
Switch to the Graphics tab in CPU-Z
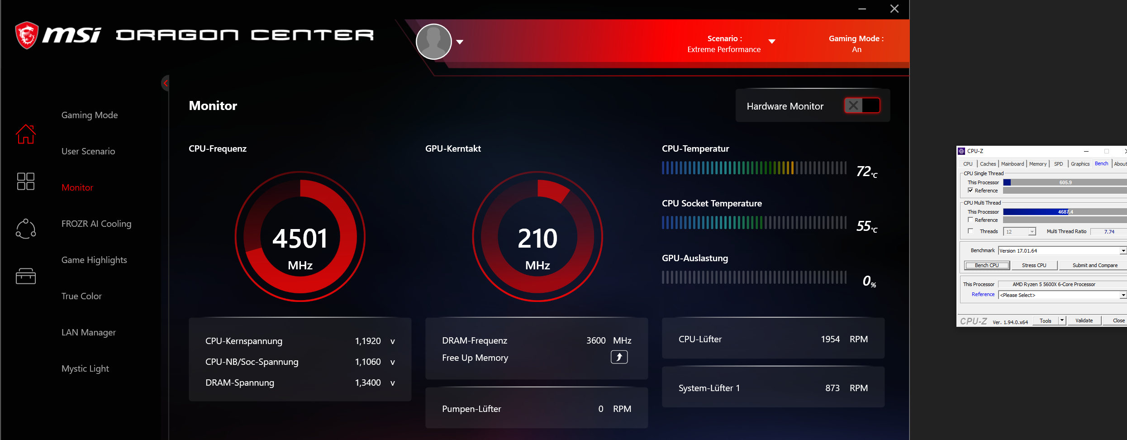pos(1080,164)
